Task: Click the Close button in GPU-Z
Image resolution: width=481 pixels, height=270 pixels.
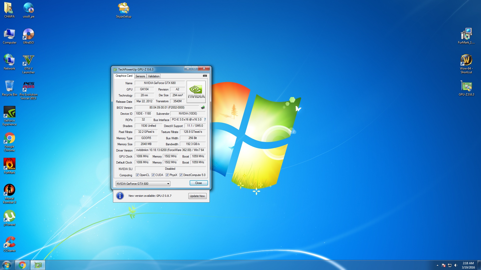Action: pyautogui.click(x=198, y=183)
